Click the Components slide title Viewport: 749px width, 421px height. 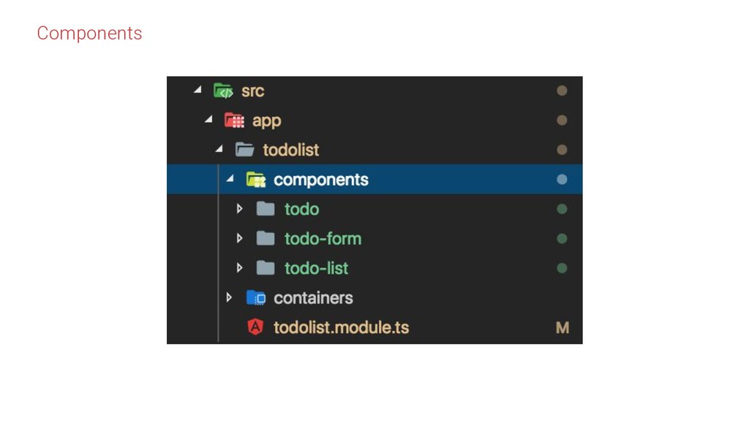(x=89, y=33)
